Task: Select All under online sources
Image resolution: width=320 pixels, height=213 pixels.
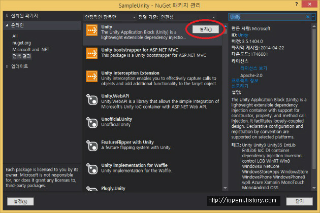Action: pos(15,36)
